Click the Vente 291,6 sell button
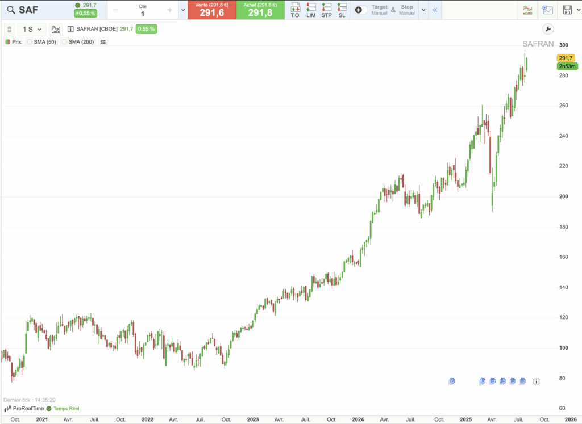The height and width of the screenshot is (424, 582). click(211, 10)
